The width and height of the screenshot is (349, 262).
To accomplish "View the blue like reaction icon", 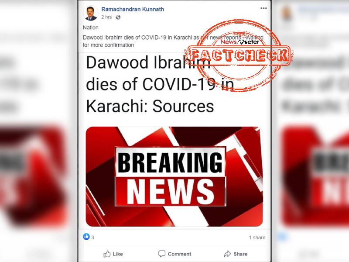I will [x=86, y=237].
